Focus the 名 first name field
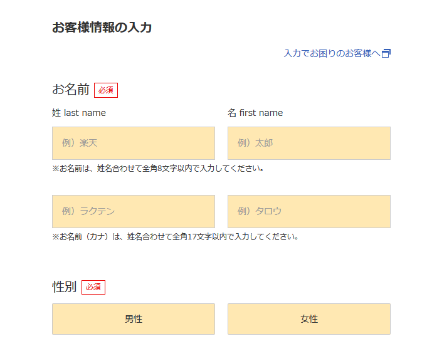Viewport: 427px width, 361px height. tap(309, 143)
